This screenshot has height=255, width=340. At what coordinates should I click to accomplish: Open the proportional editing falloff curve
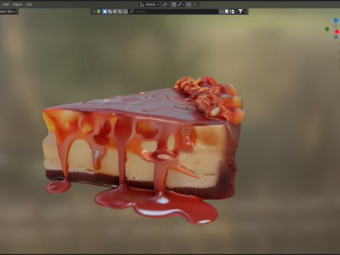195,4
